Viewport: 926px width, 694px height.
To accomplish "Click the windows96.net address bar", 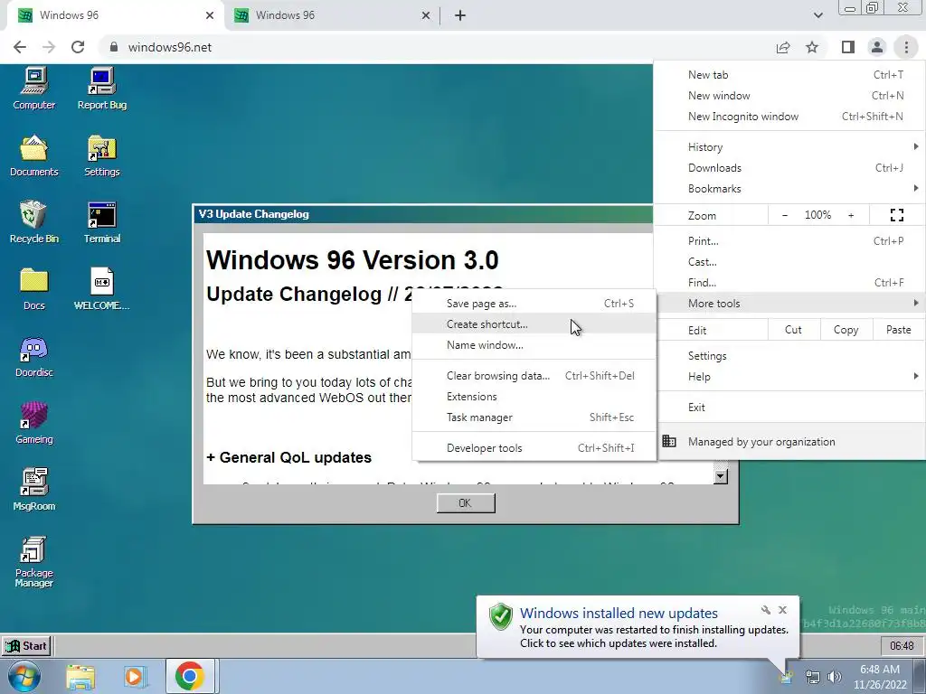I will [x=434, y=47].
